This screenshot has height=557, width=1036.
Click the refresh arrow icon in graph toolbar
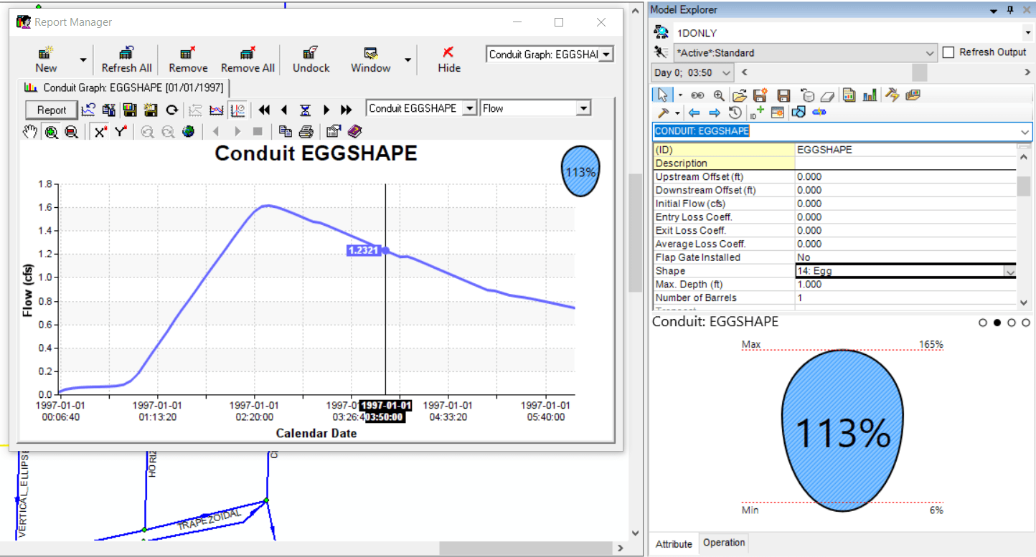point(171,110)
